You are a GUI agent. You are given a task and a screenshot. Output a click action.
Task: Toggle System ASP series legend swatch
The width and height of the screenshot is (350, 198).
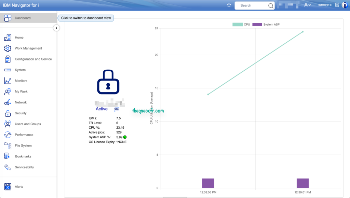pos(257,25)
